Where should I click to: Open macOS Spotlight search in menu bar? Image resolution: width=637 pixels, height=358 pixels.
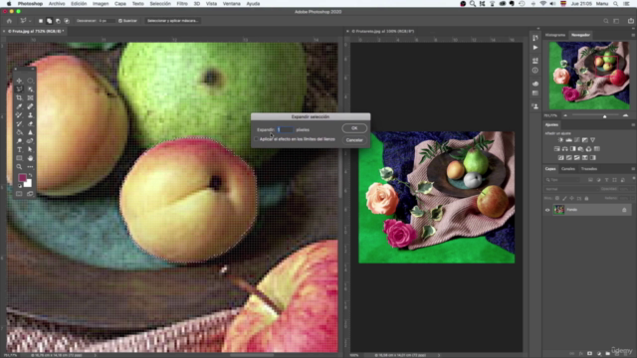(x=615, y=4)
